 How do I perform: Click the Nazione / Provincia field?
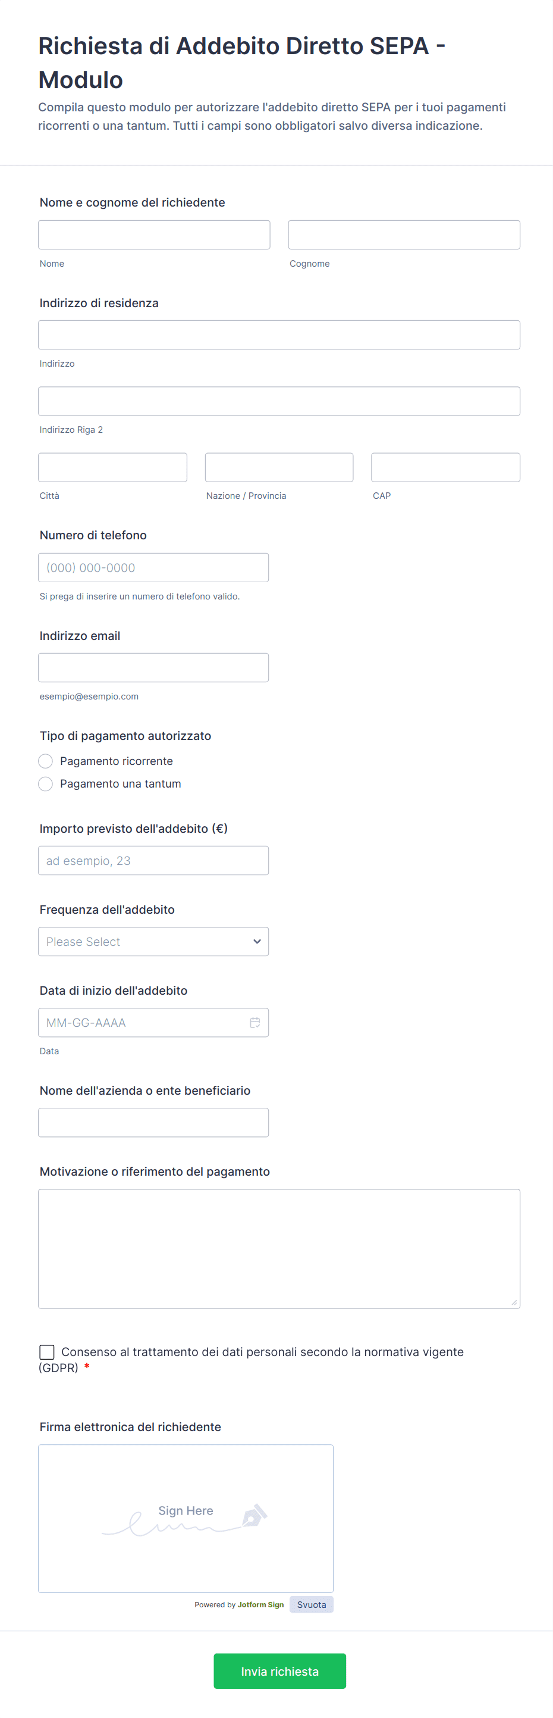[x=278, y=467]
